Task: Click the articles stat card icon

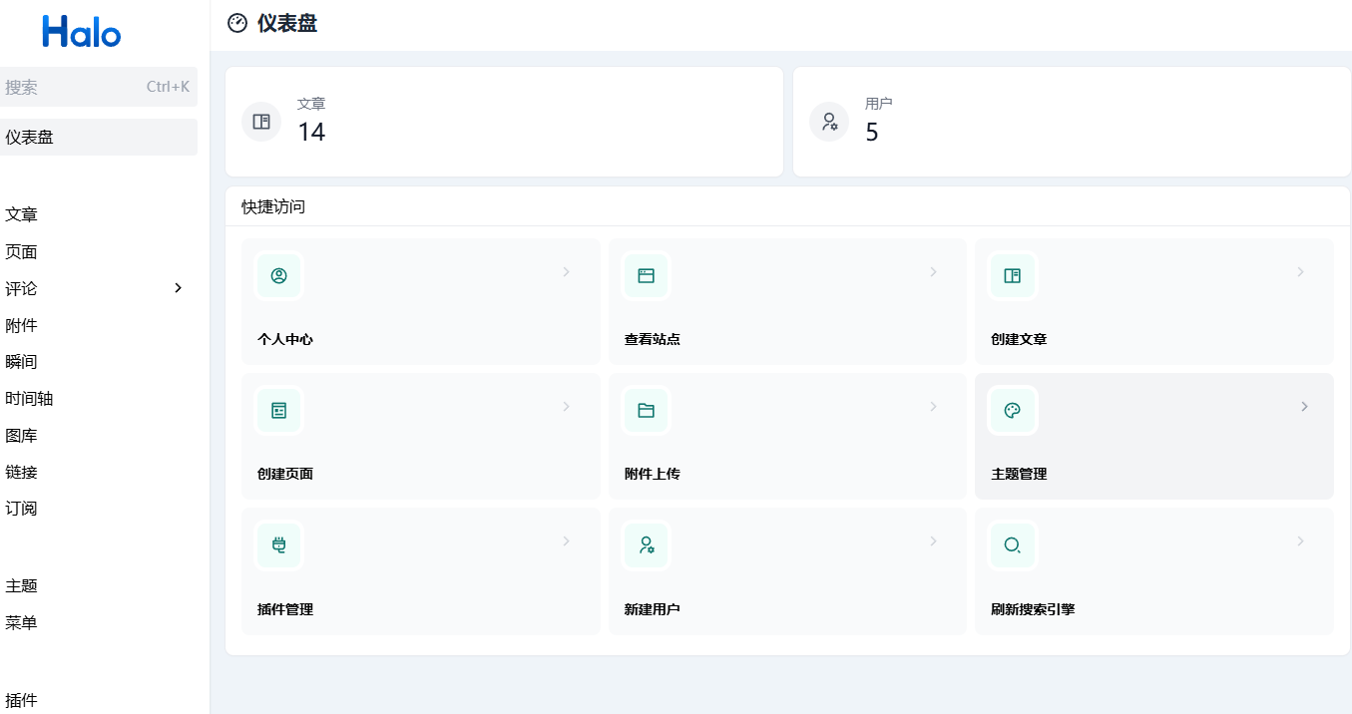Action: (x=261, y=122)
